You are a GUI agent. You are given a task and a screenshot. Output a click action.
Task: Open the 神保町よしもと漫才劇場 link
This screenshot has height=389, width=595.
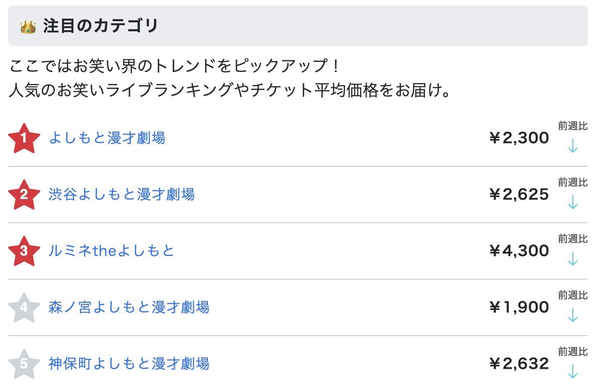tap(129, 363)
